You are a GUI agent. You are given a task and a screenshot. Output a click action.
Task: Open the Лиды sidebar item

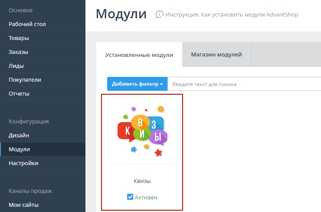pyautogui.click(x=16, y=66)
